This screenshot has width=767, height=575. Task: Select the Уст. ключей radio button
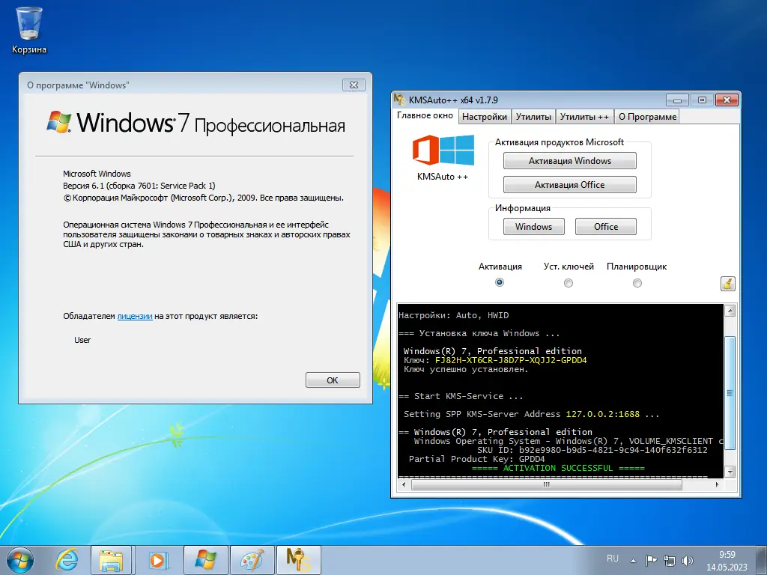pos(569,282)
